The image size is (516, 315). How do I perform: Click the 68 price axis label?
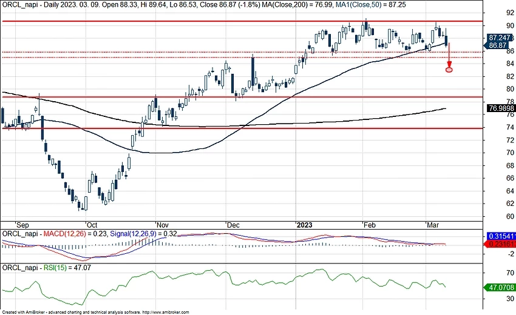[510, 165]
